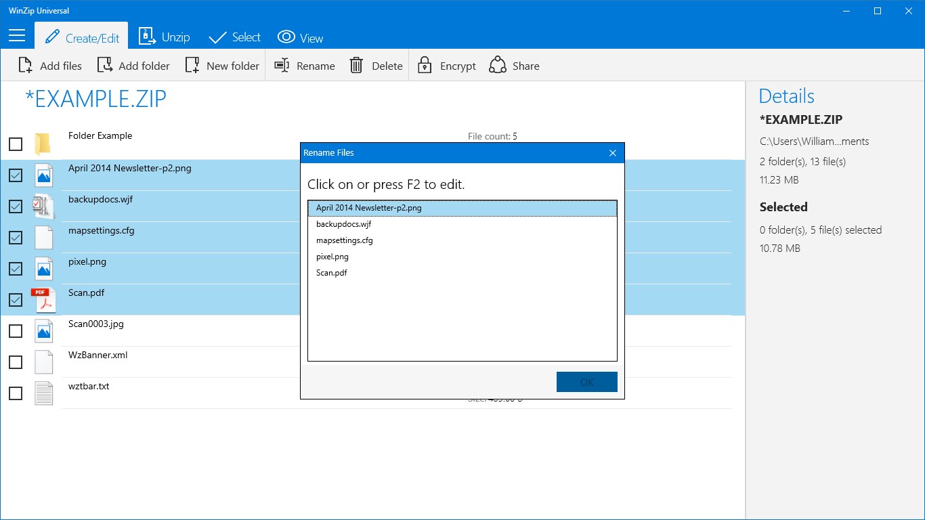925x520 pixels.
Task: Close the Rename Files dialog
Action: pos(613,152)
